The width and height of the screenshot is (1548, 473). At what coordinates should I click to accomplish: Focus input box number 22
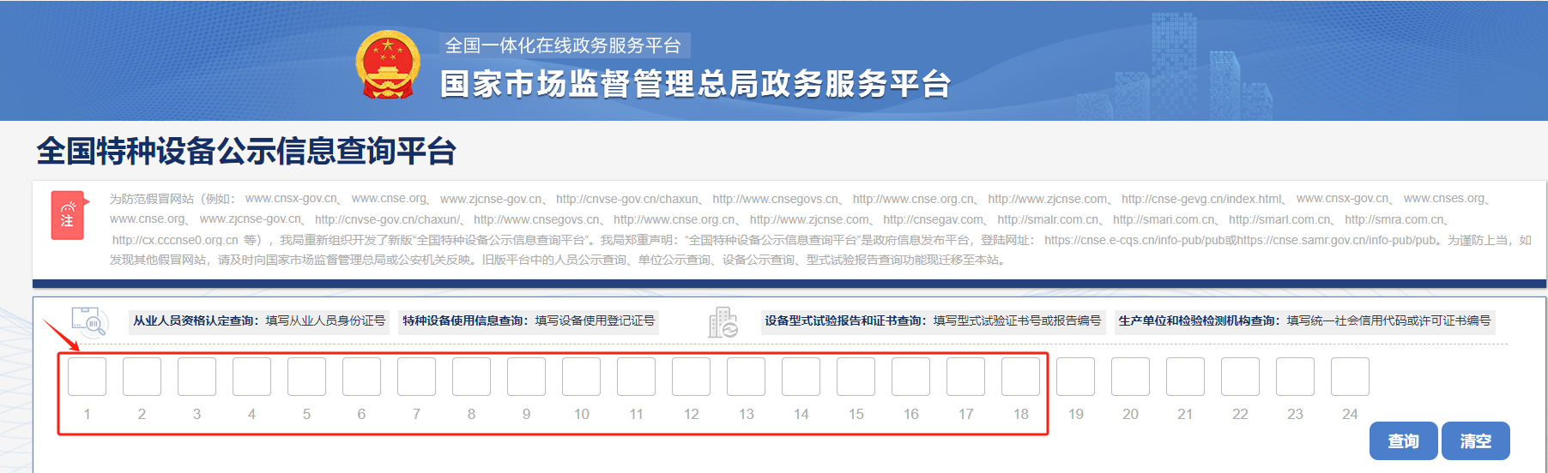coord(1240,377)
